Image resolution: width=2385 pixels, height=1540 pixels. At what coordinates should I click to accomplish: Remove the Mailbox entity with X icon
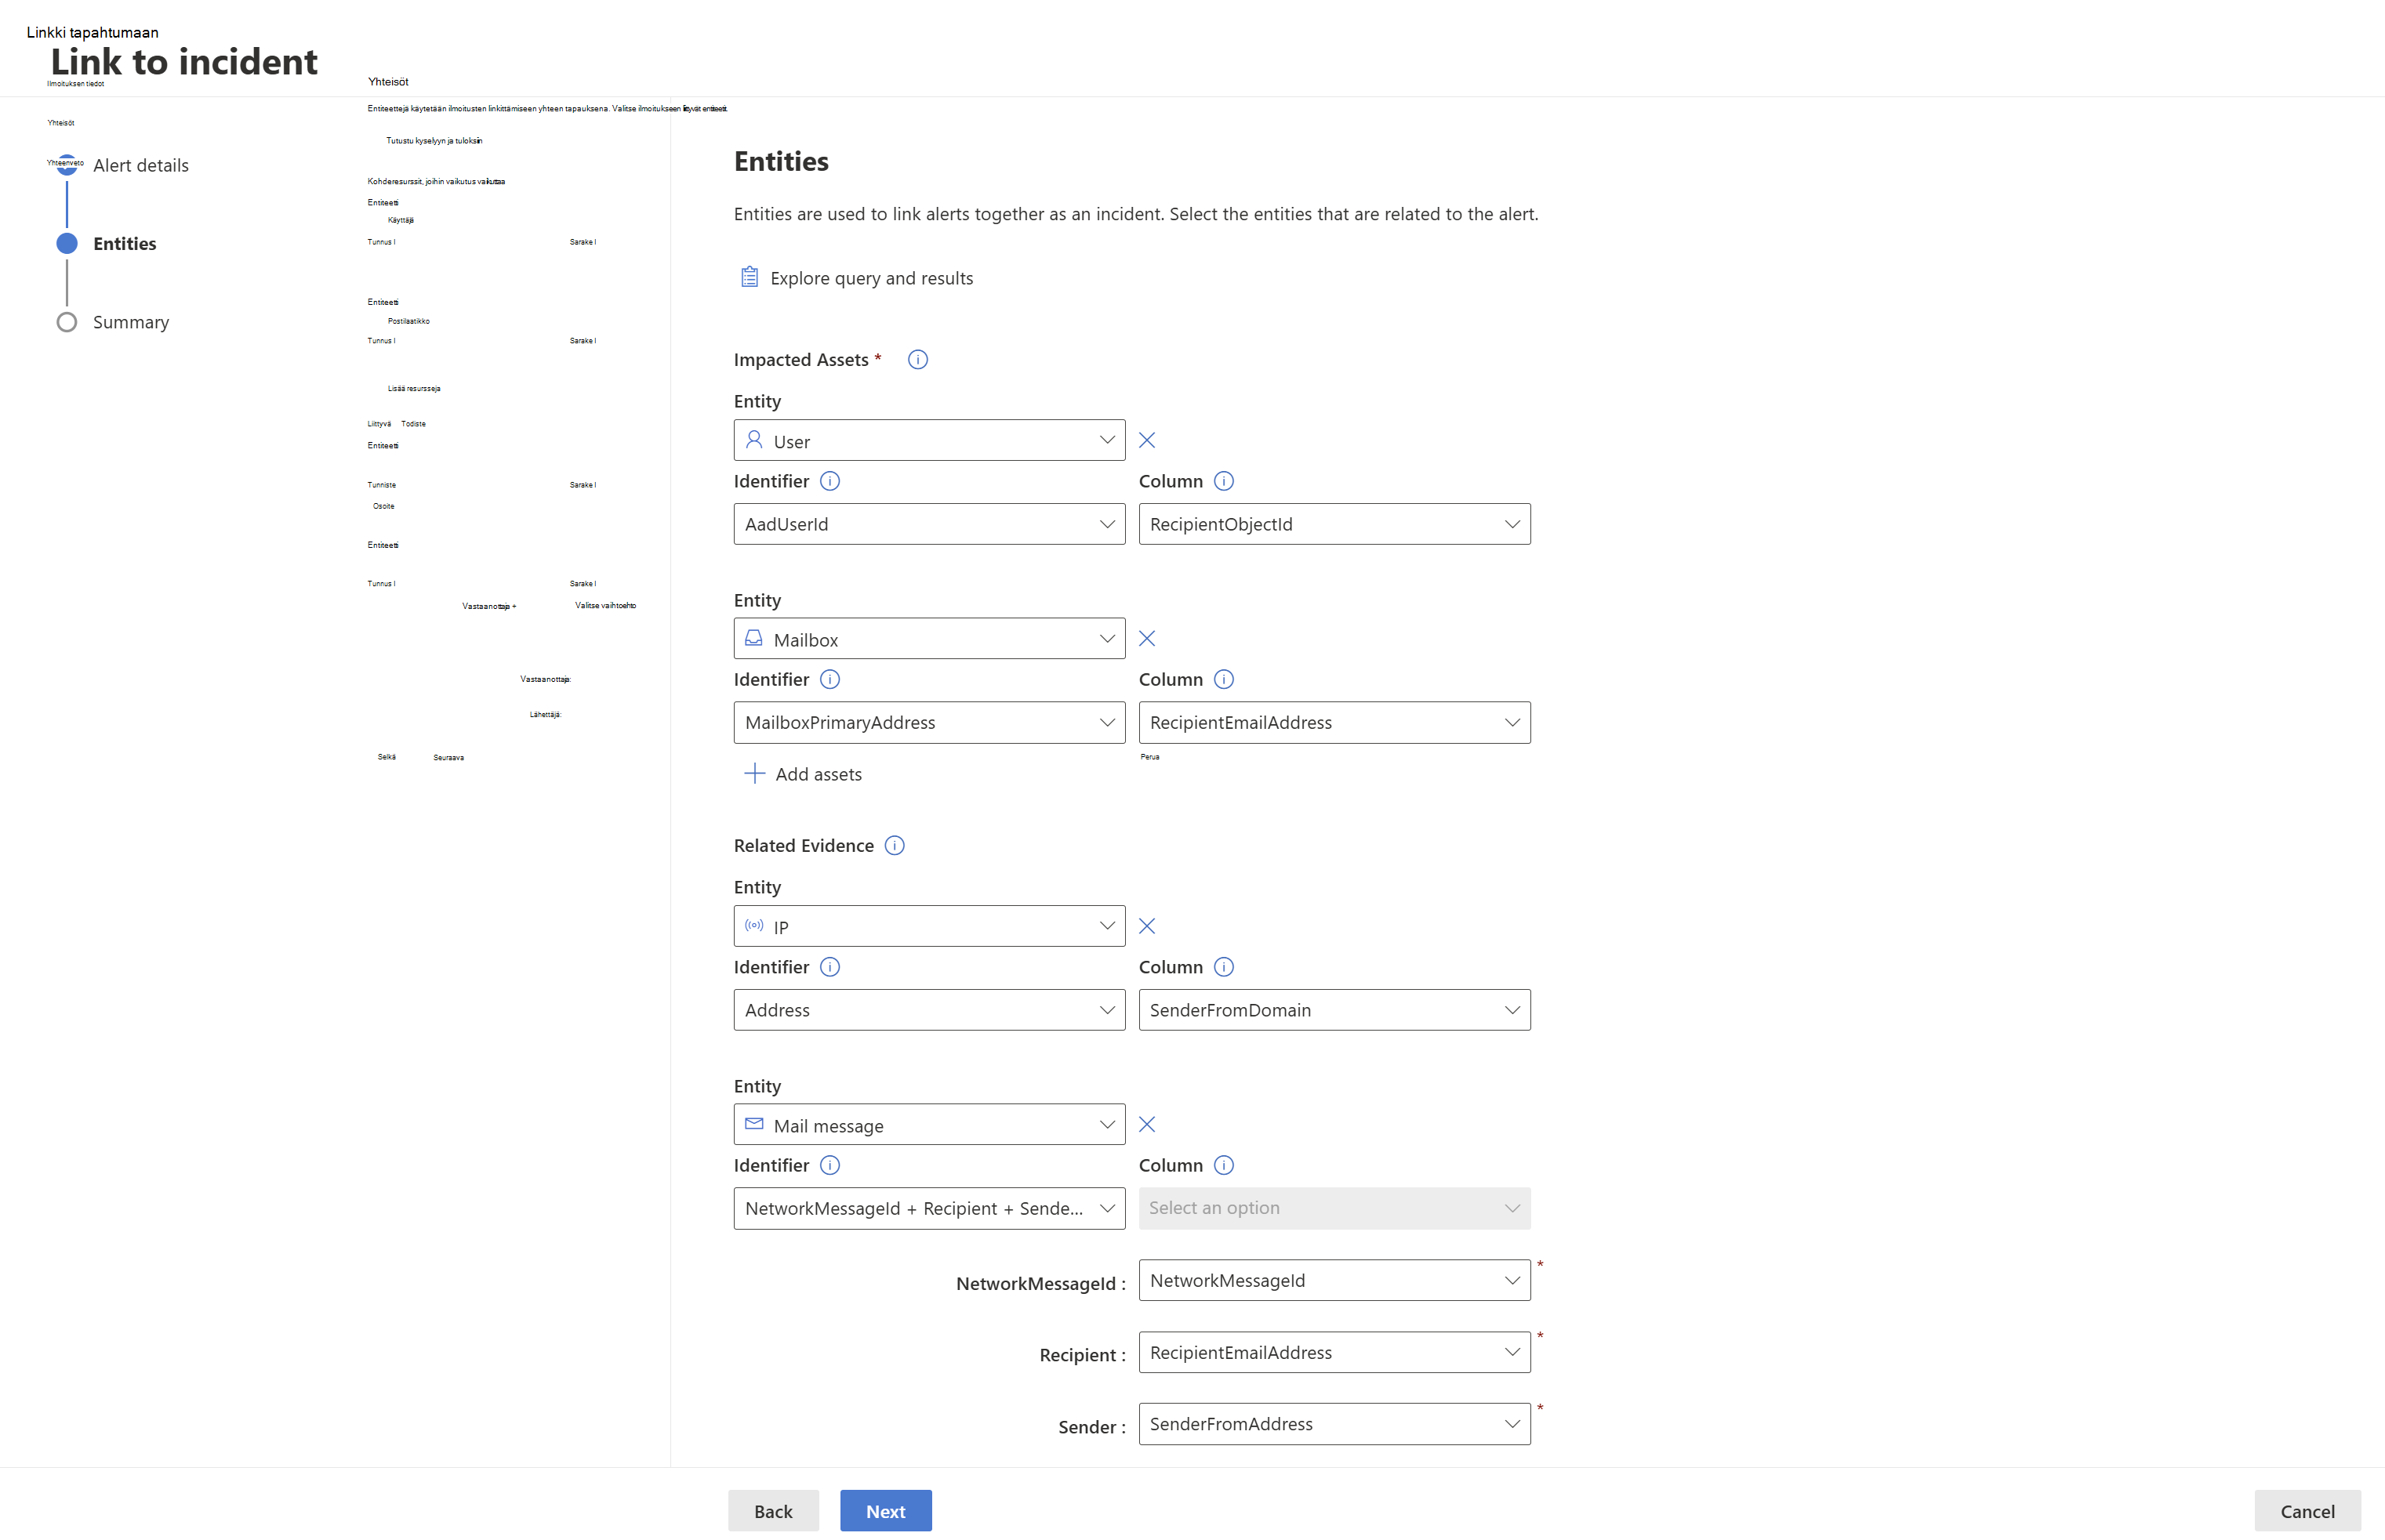(x=1146, y=638)
